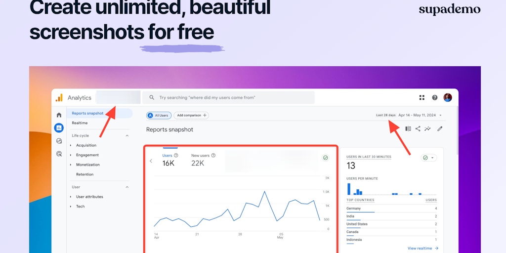506x253 pixels.
Task: Click the Add comparison button
Action: pyautogui.click(x=191, y=115)
